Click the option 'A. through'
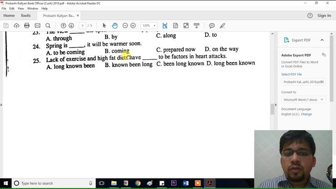336x189 pixels. click(x=59, y=38)
